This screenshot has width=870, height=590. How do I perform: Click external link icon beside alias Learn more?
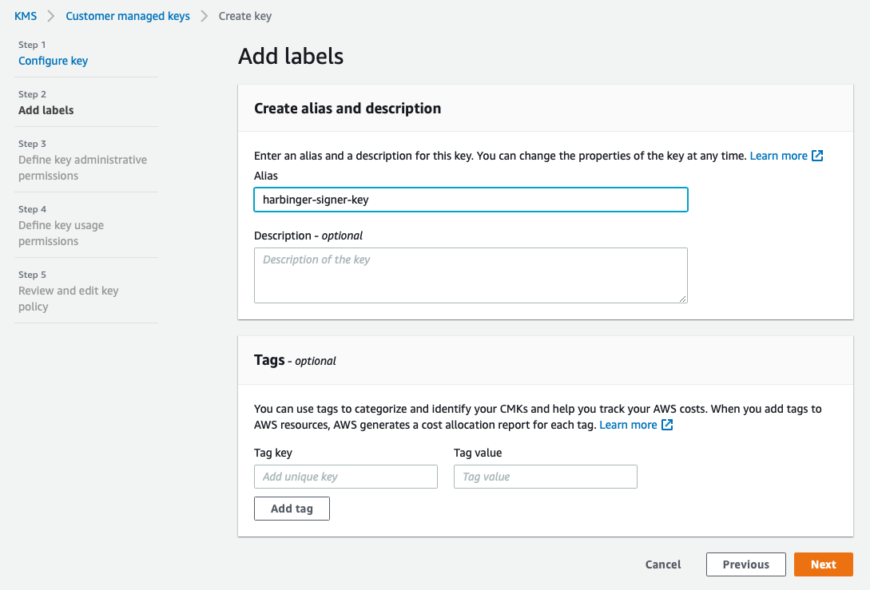(817, 156)
